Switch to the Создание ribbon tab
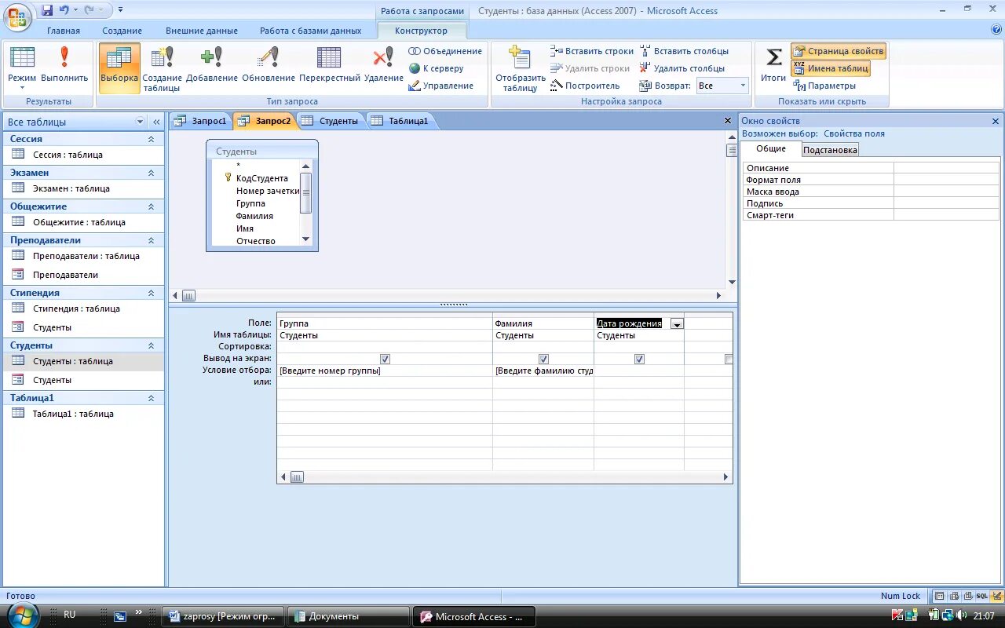This screenshot has width=1005, height=628. pyautogui.click(x=122, y=31)
